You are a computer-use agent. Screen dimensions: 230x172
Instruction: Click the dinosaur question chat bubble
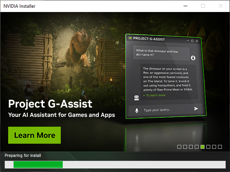[161, 53]
